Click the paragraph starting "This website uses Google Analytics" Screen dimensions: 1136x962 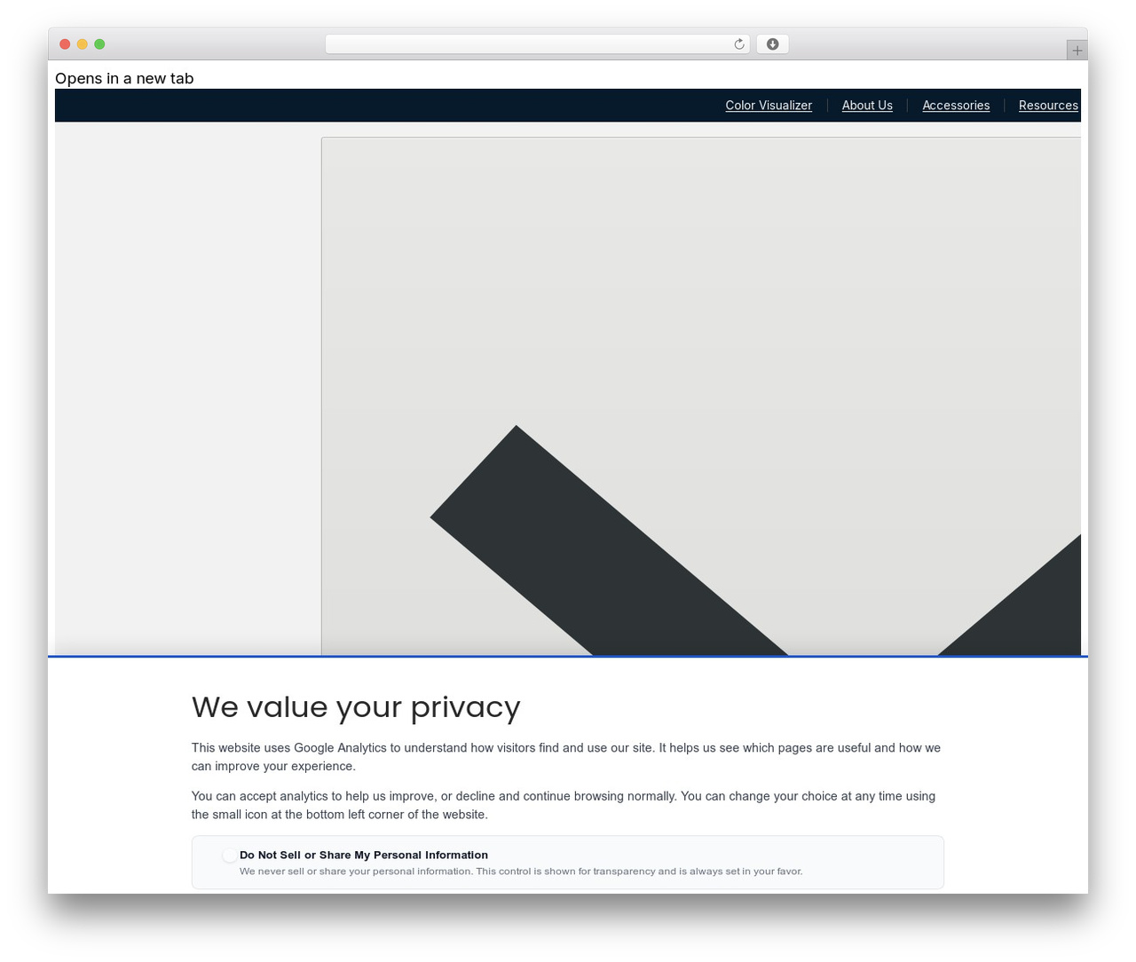pyautogui.click(x=567, y=757)
